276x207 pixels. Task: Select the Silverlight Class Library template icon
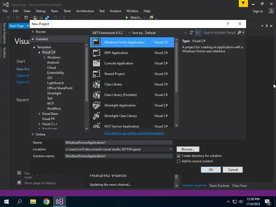tap(96, 116)
